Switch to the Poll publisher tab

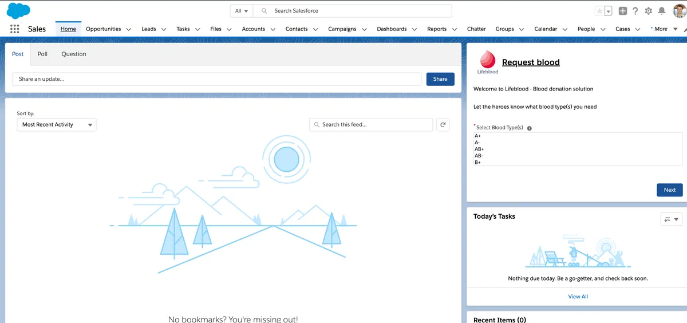coord(42,54)
